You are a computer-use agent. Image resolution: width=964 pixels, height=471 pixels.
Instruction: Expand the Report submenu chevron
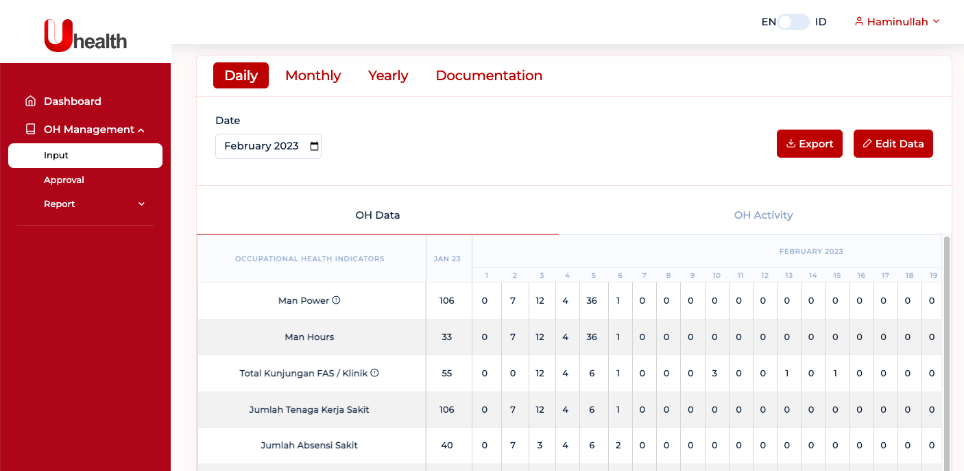click(x=142, y=204)
